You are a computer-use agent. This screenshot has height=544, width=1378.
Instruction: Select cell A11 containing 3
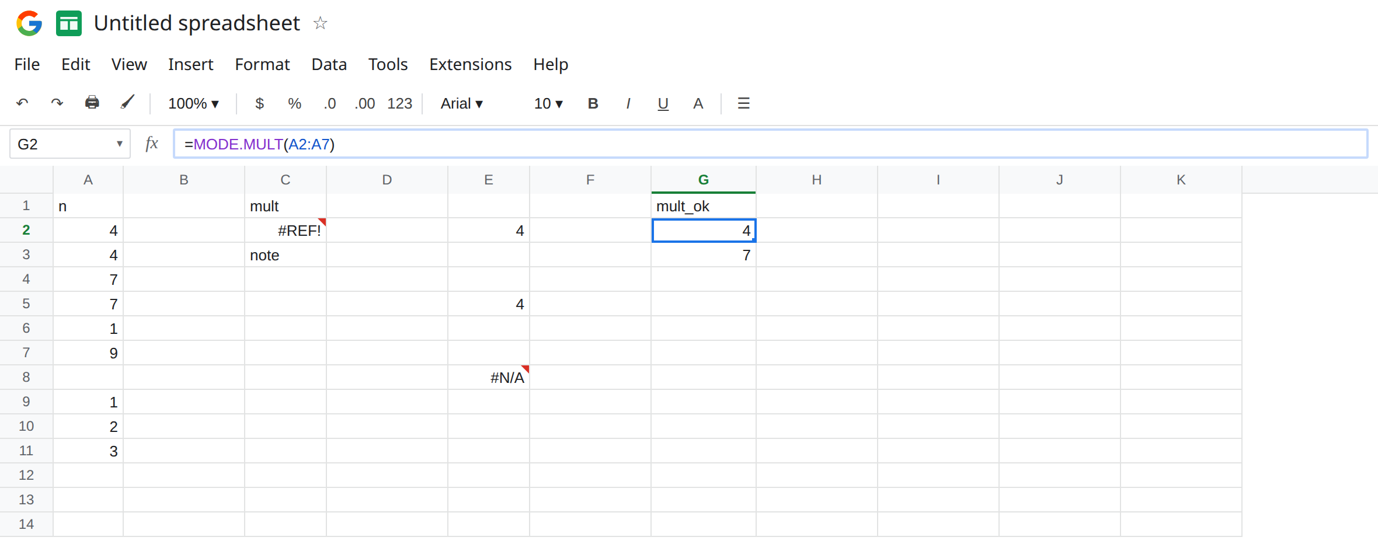(x=88, y=451)
